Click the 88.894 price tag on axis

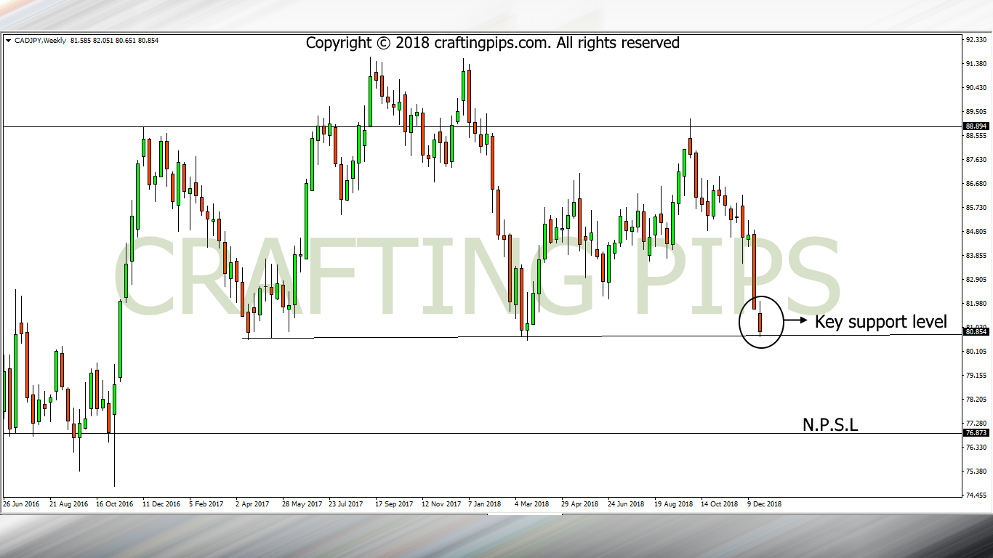pos(976,126)
